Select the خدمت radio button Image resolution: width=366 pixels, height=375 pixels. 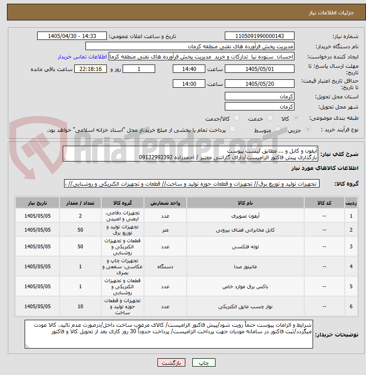coord(270,118)
